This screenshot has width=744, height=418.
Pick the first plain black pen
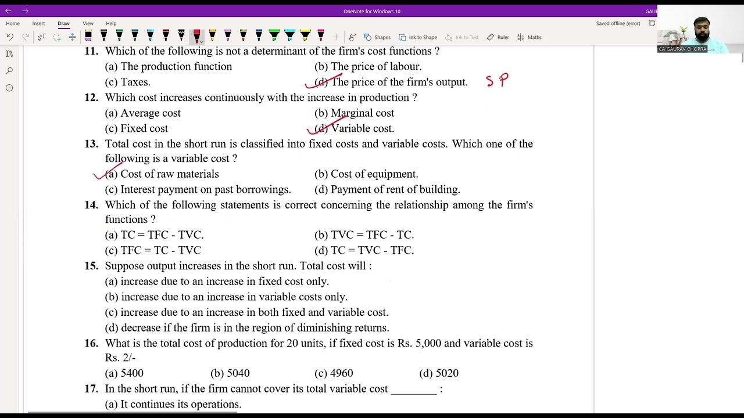[x=104, y=37]
